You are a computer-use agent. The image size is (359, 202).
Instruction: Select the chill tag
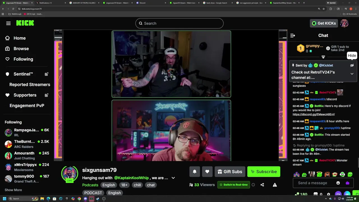(137, 185)
